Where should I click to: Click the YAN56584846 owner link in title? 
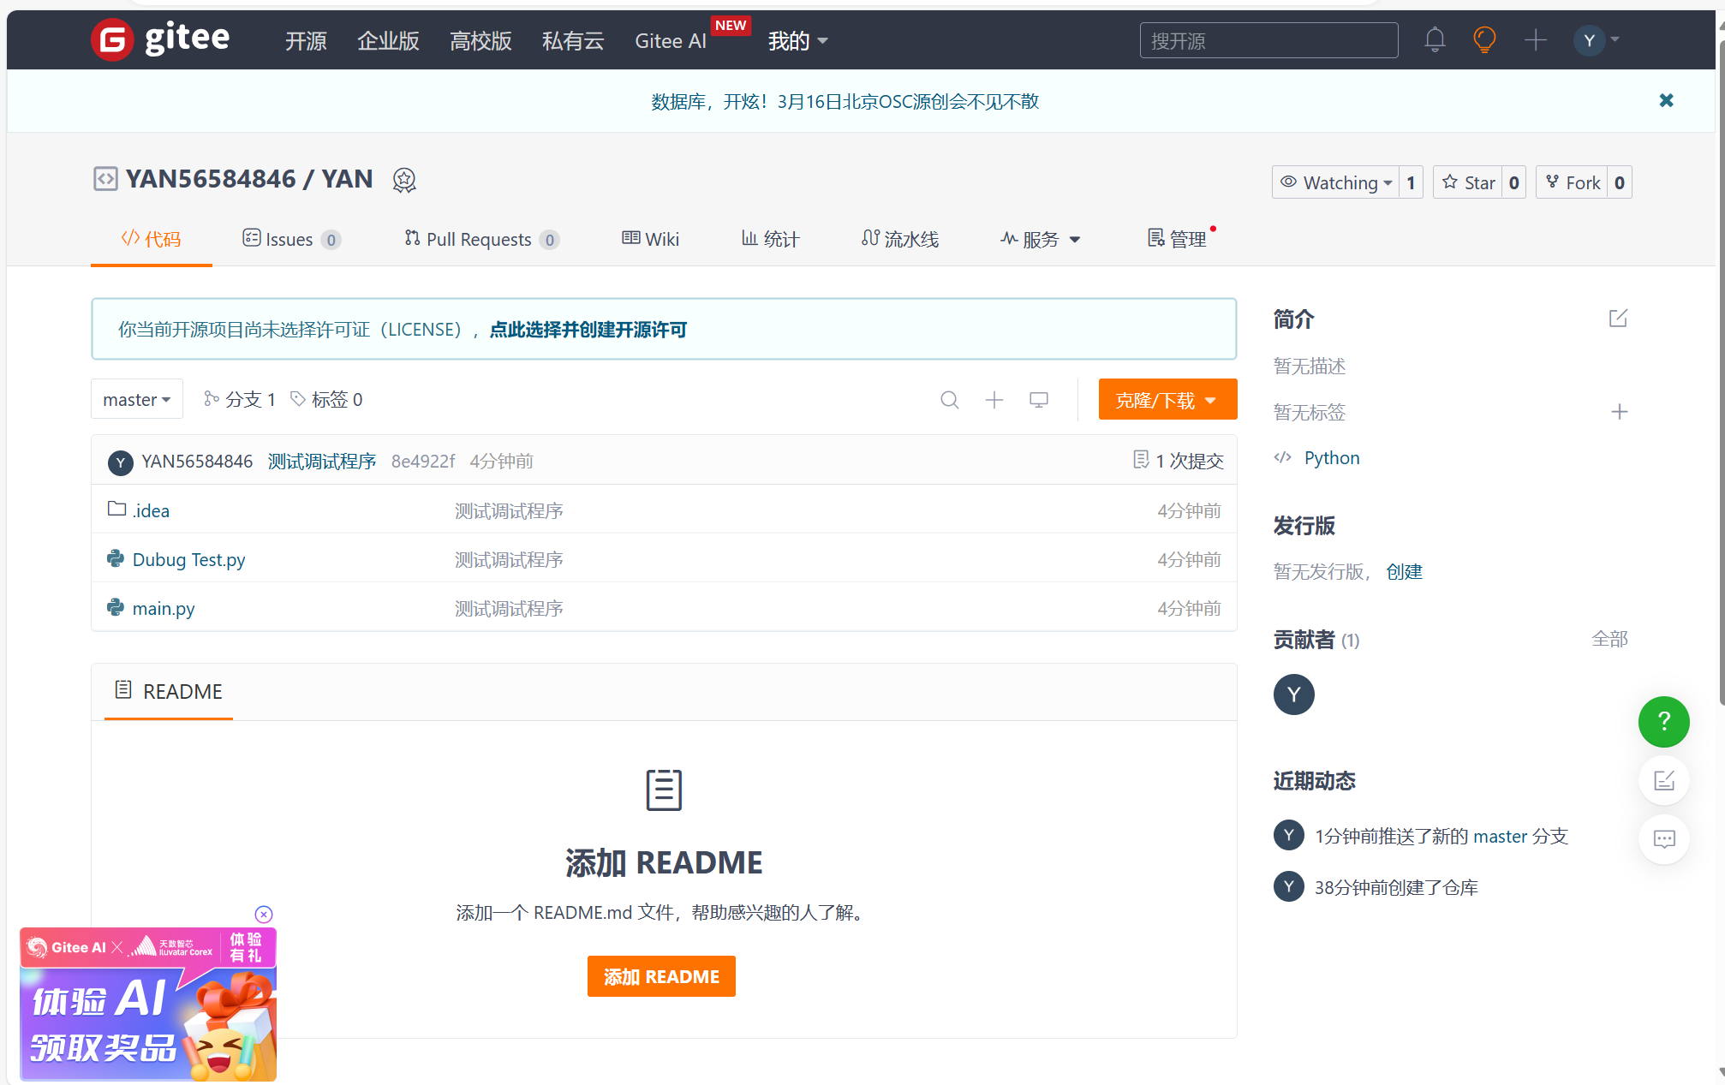point(211,179)
